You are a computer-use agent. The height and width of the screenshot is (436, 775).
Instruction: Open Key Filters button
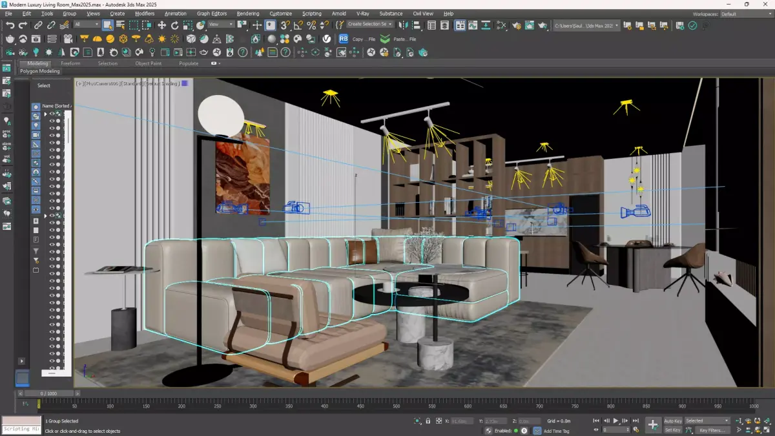pyautogui.click(x=712, y=430)
